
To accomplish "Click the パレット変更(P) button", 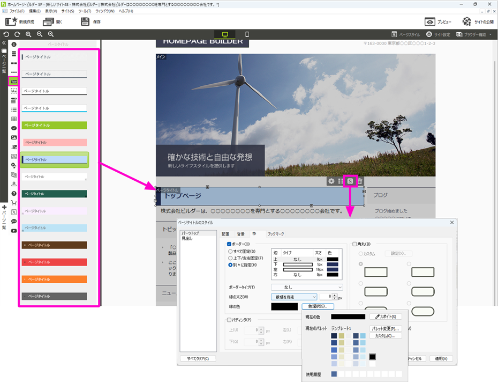I will (386, 328).
